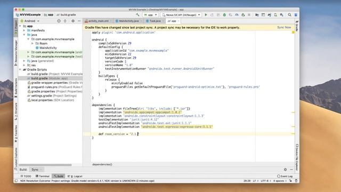341x192 pixels.
Task: Open the Favorites side tab
Action: point(16,133)
